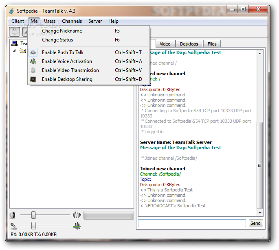Image resolution: width=279 pixels, height=250 pixels.
Task: Click the lower 'Message of the Day: Softpedia Test' line
Action: [x=180, y=148]
